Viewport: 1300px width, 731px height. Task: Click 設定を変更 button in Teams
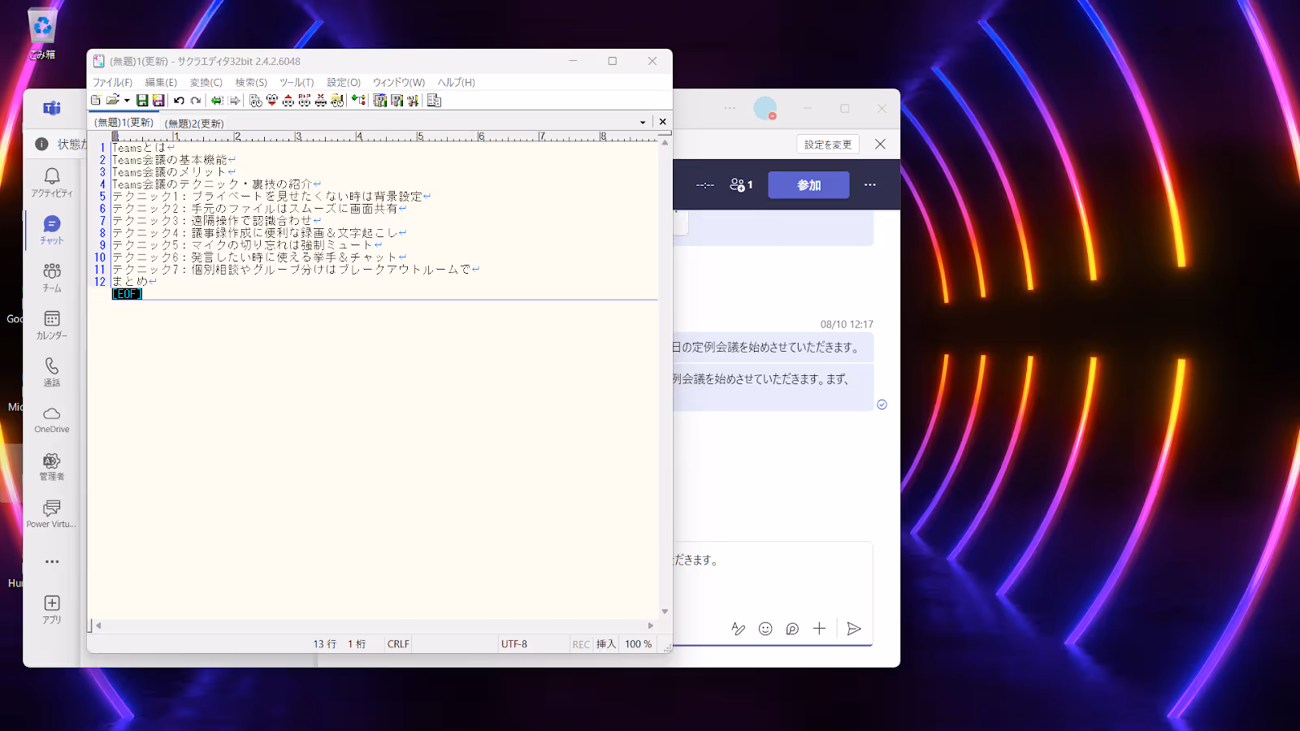828,145
